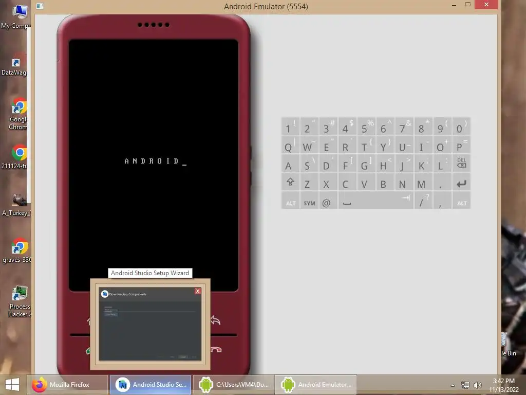The width and height of the screenshot is (526, 395).
Task: Tap the O key on emulator keyboard
Action: [x=442, y=145]
